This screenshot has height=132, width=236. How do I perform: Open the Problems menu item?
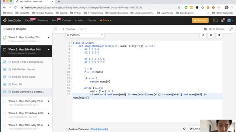pyautogui.click(x=43, y=21)
